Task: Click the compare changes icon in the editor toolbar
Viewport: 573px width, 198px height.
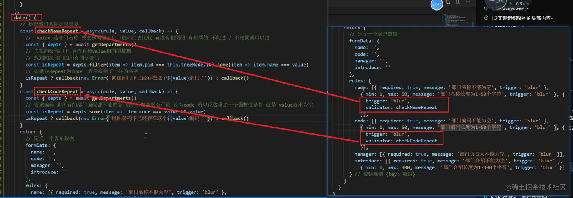Action: coord(448,2)
